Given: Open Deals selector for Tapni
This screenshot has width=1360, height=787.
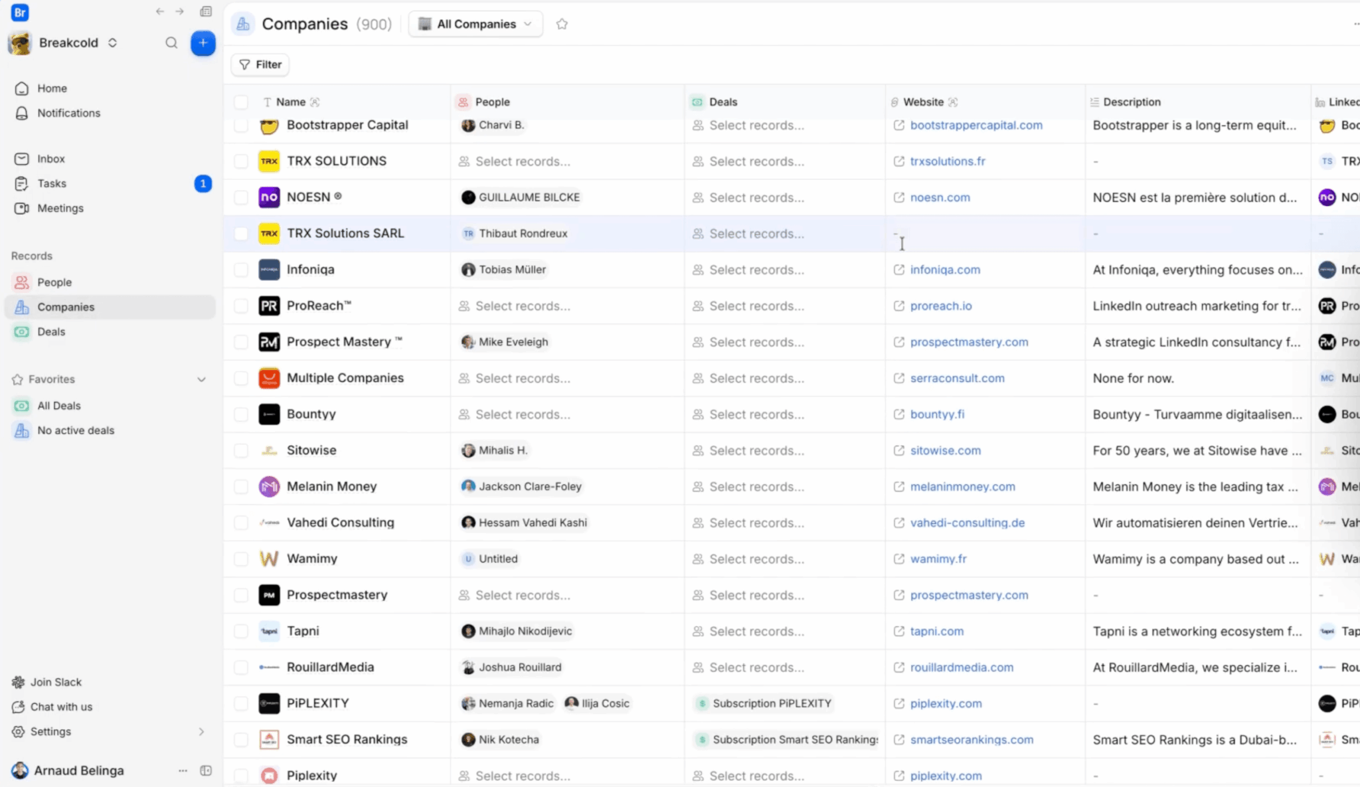Looking at the screenshot, I should point(748,632).
